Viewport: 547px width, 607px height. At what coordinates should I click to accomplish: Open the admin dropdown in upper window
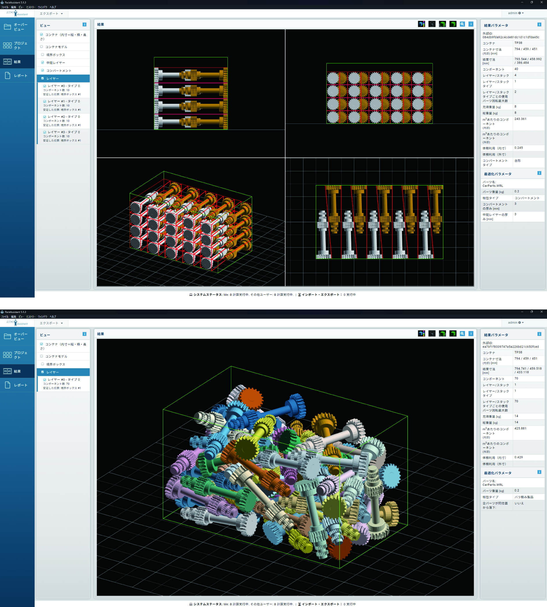(516, 13)
